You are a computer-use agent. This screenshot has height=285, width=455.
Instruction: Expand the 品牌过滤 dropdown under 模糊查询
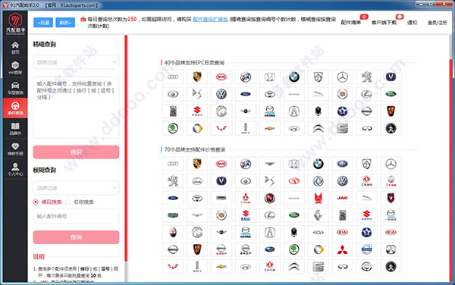[x=76, y=188]
